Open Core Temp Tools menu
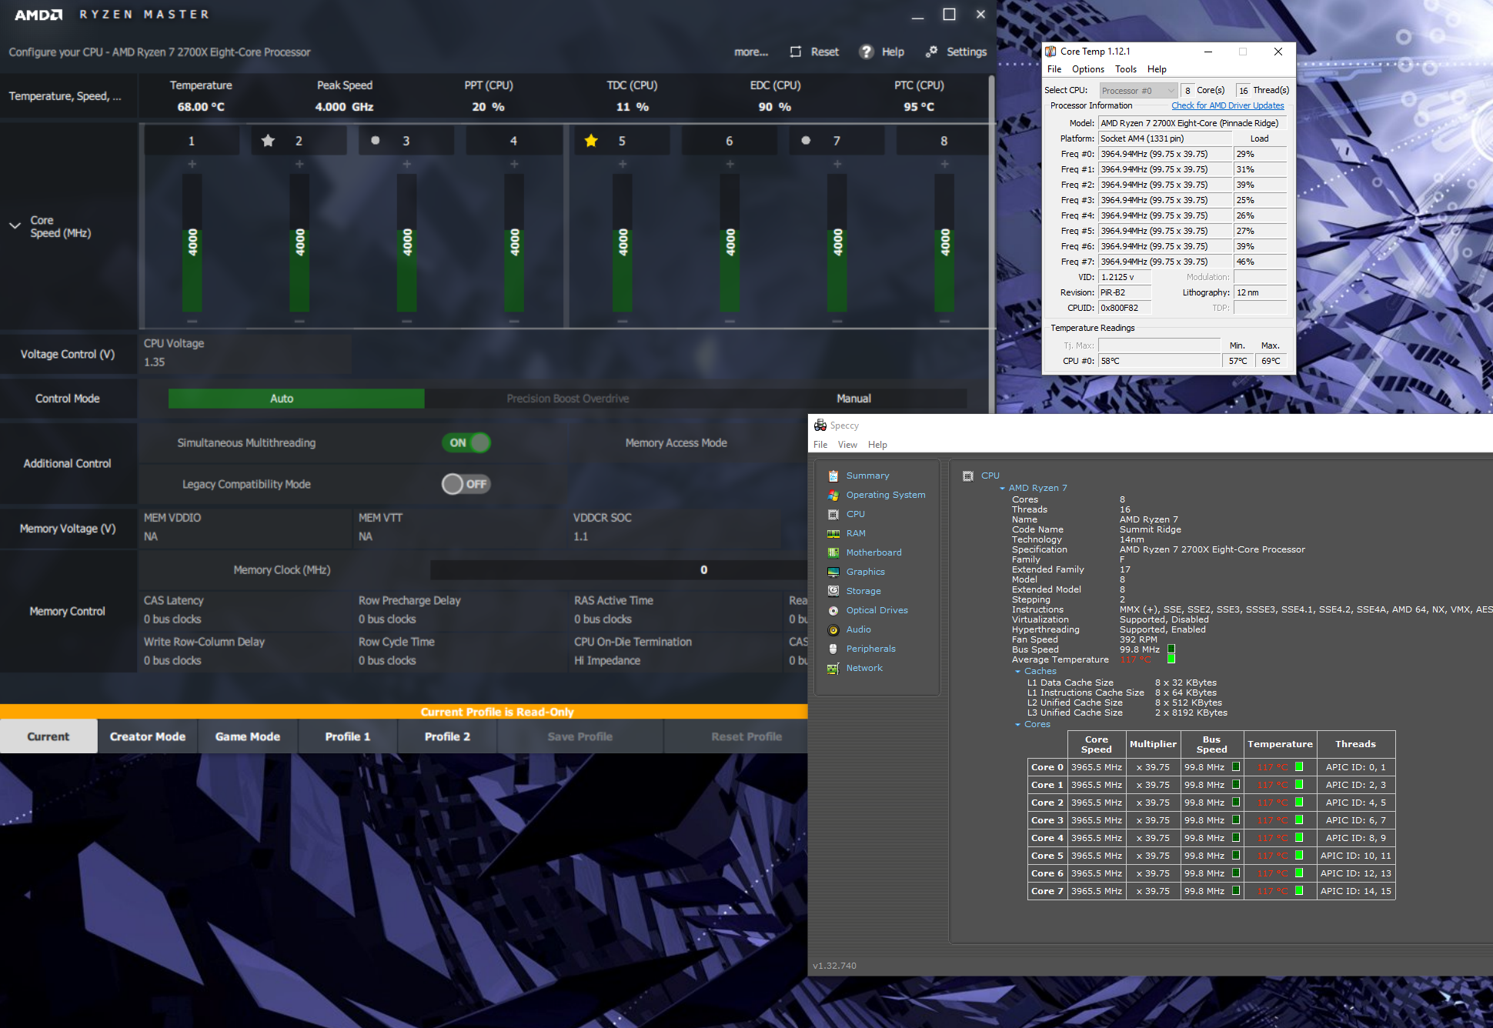Screen dimensions: 1493x1028 tap(1125, 69)
